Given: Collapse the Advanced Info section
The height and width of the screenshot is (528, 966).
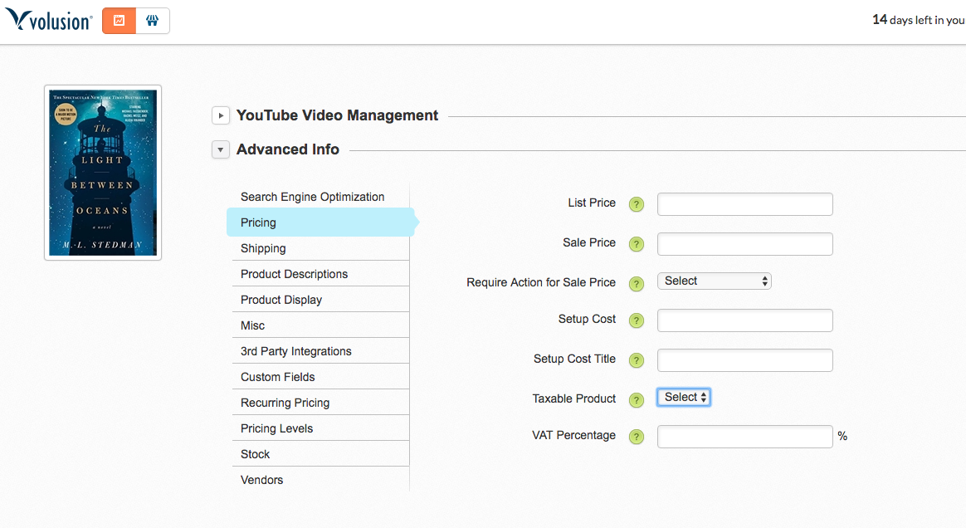Looking at the screenshot, I should [x=221, y=150].
